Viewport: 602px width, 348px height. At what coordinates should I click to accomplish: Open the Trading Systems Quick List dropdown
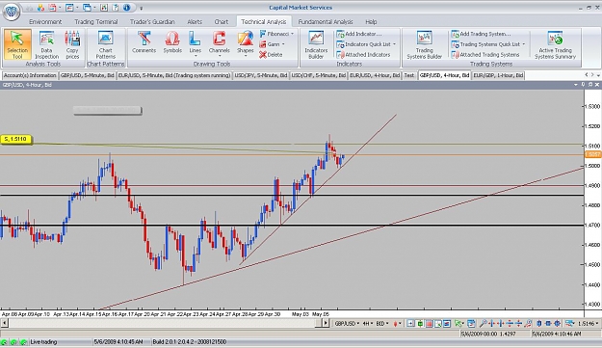pyautogui.click(x=488, y=44)
